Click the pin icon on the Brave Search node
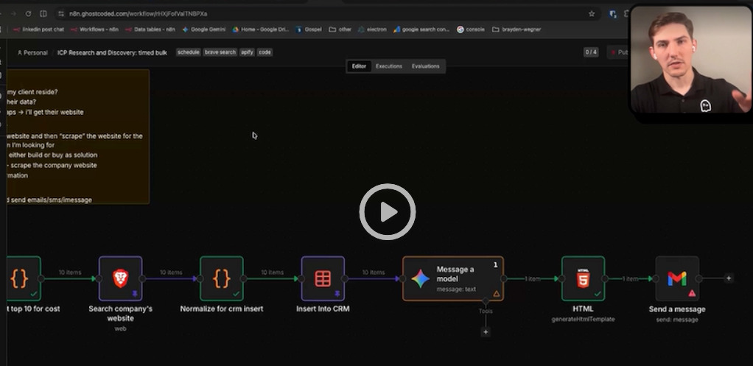This screenshot has width=753, height=366. pyautogui.click(x=135, y=294)
